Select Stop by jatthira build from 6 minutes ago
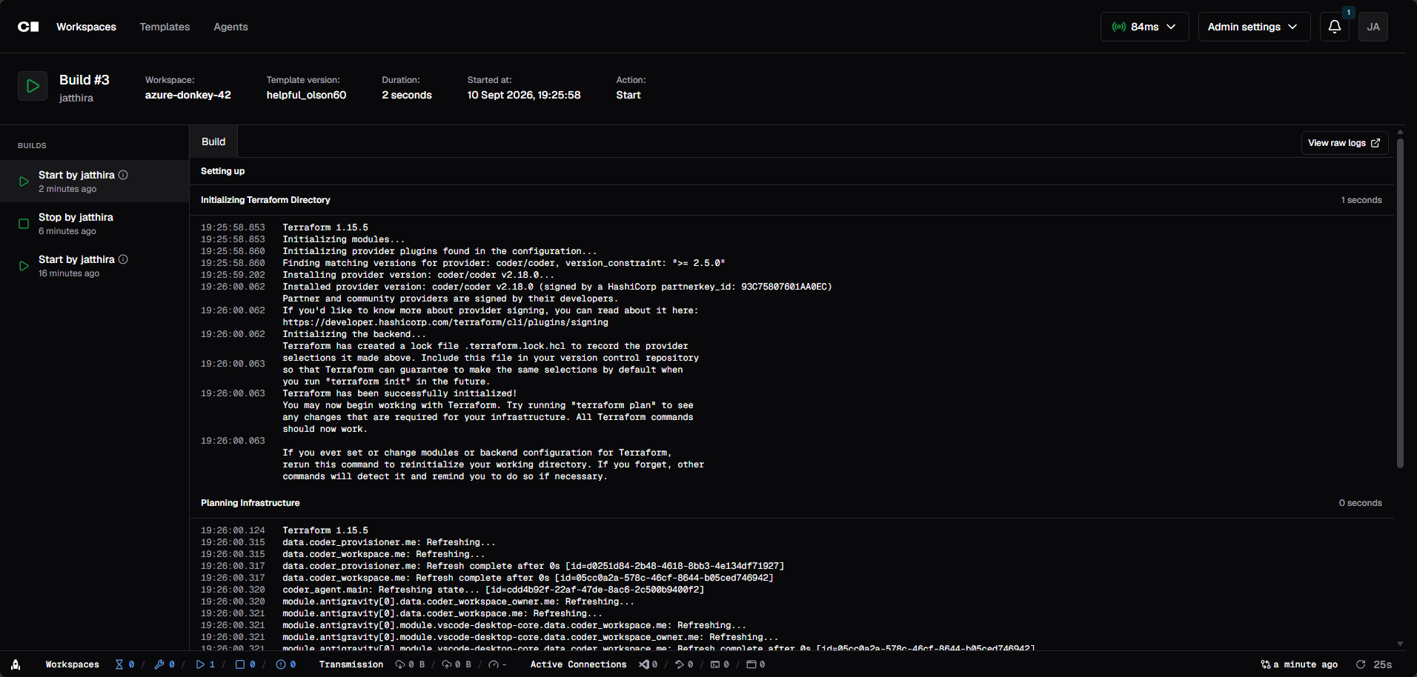The image size is (1417, 677). 95,223
